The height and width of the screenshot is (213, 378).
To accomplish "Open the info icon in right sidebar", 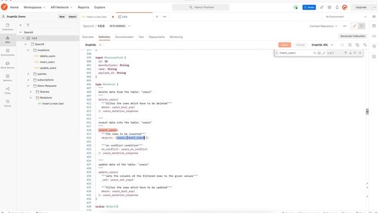I will [x=374, y=57].
